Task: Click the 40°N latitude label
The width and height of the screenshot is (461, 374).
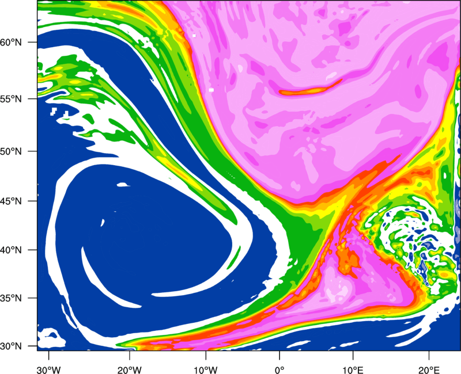Action: click(11, 250)
